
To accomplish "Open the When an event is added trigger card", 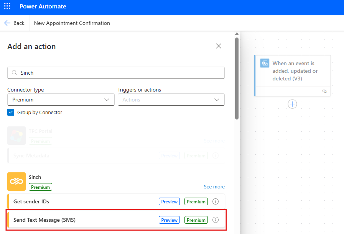I will 292,75.
